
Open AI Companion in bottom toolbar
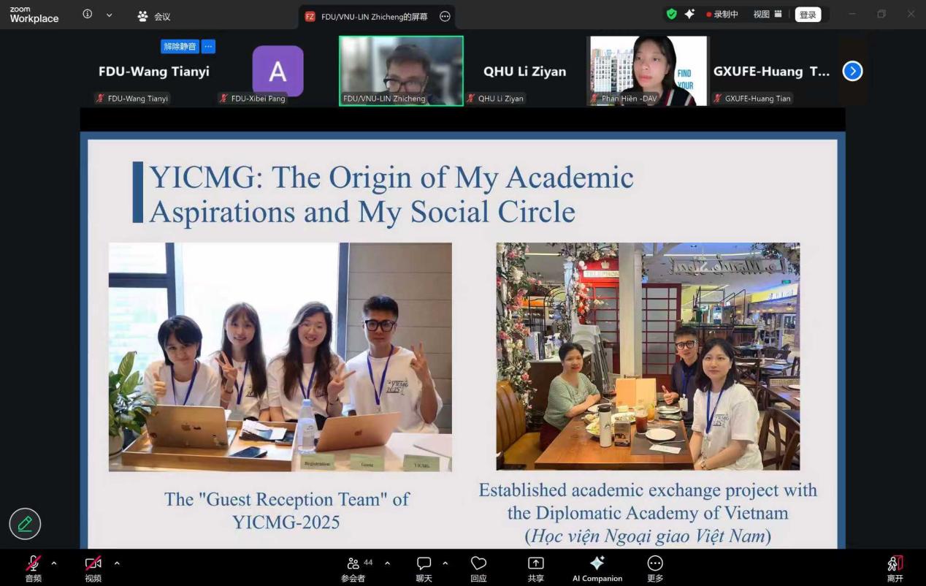(597, 563)
